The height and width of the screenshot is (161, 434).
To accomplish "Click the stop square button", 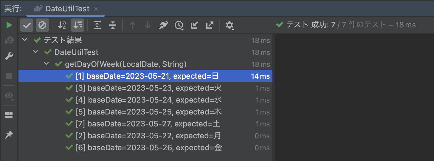I will [9, 76].
